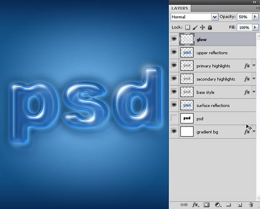
Task: Open fx on secondary highlights layer
Action: click(x=247, y=79)
